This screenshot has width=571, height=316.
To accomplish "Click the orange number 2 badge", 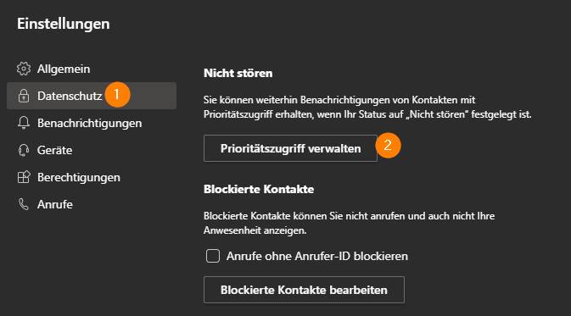I will 389,146.
